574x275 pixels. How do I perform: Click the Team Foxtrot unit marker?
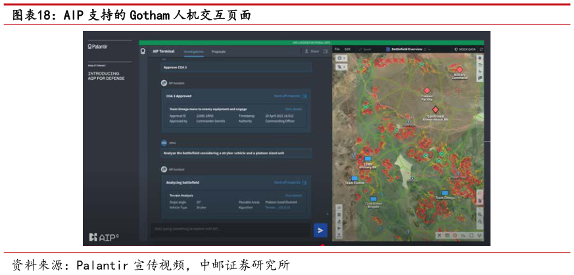point(354,178)
